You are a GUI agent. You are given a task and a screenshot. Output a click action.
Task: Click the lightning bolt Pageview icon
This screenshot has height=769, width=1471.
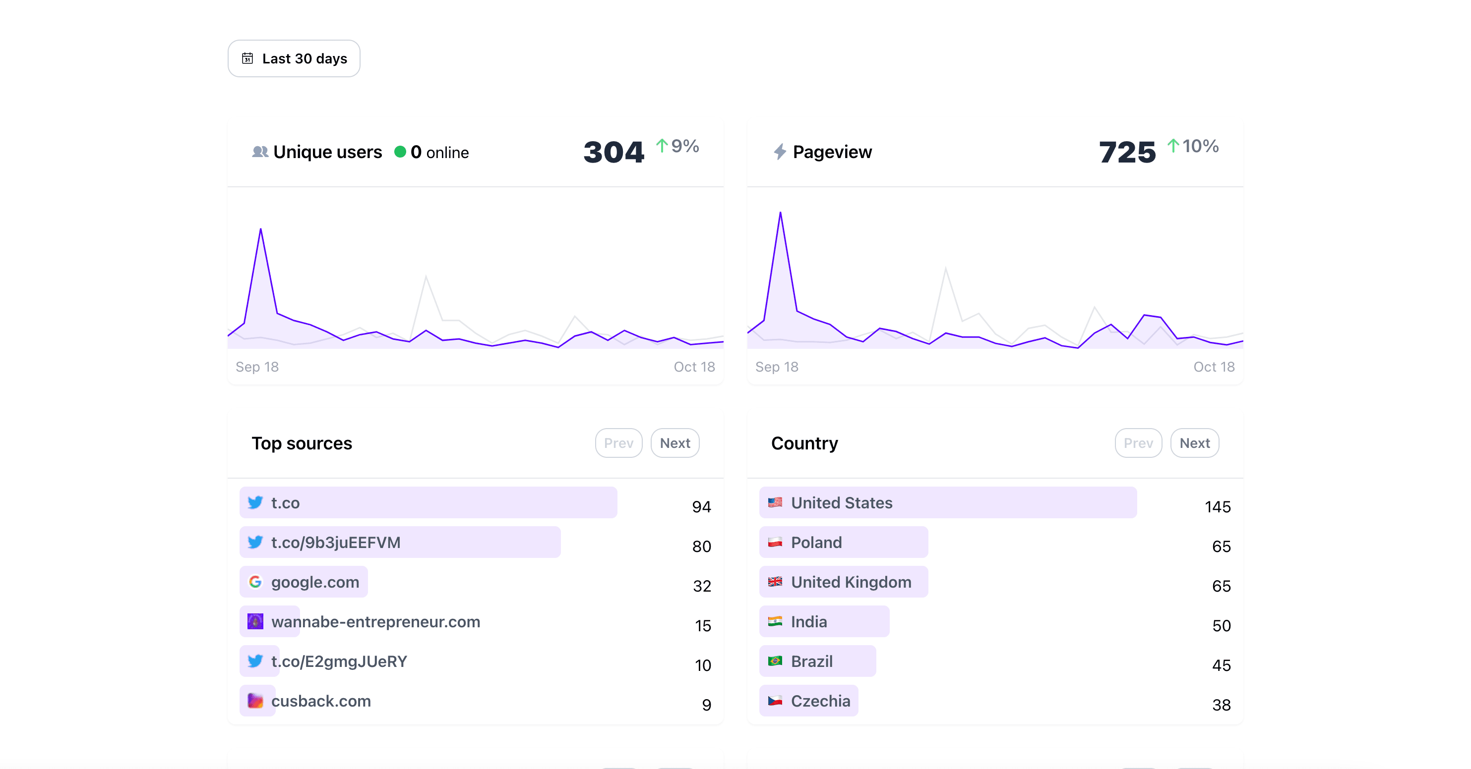click(780, 152)
